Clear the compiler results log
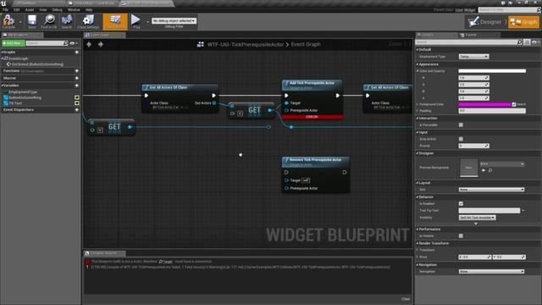The height and width of the screenshot is (305, 542). pyautogui.click(x=406, y=299)
